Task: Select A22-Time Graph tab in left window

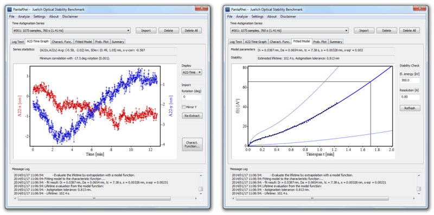Action: 37,42
